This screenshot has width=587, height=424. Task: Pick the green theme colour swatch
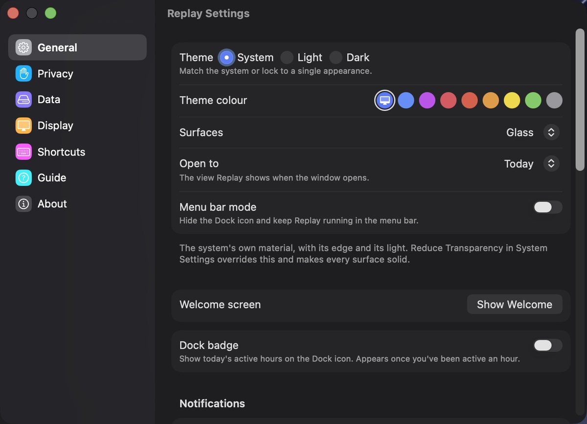533,101
